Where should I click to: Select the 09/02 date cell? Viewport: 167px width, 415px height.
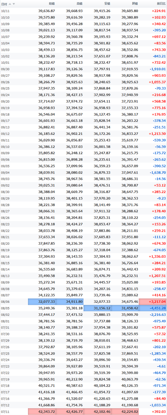pyautogui.click(x=5, y=185)
